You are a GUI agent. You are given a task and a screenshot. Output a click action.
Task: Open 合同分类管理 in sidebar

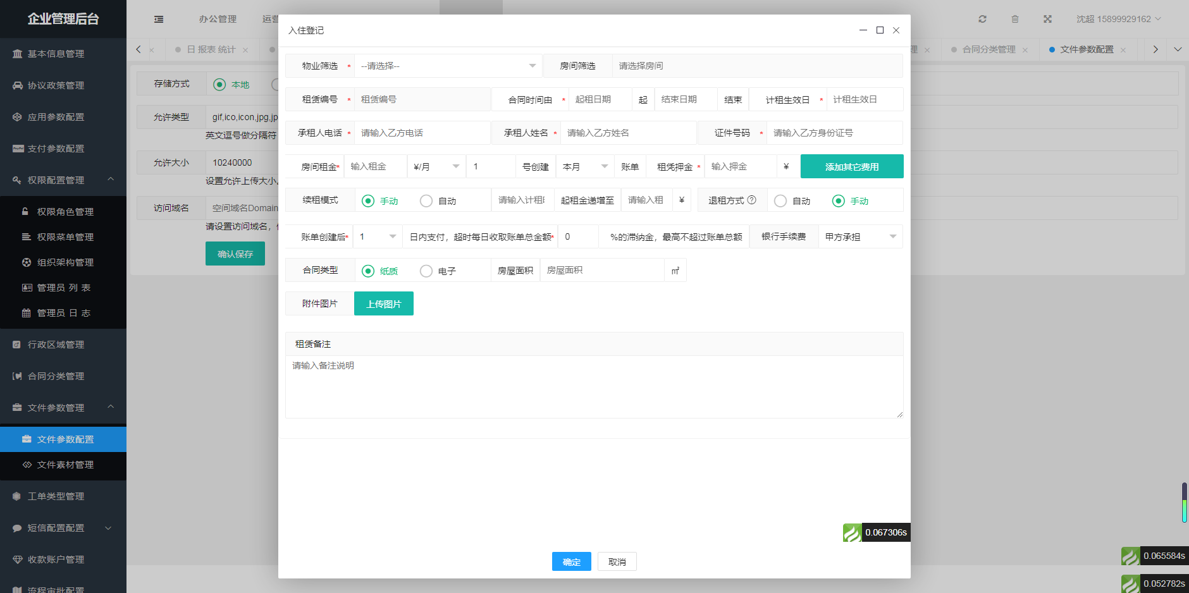click(63, 376)
